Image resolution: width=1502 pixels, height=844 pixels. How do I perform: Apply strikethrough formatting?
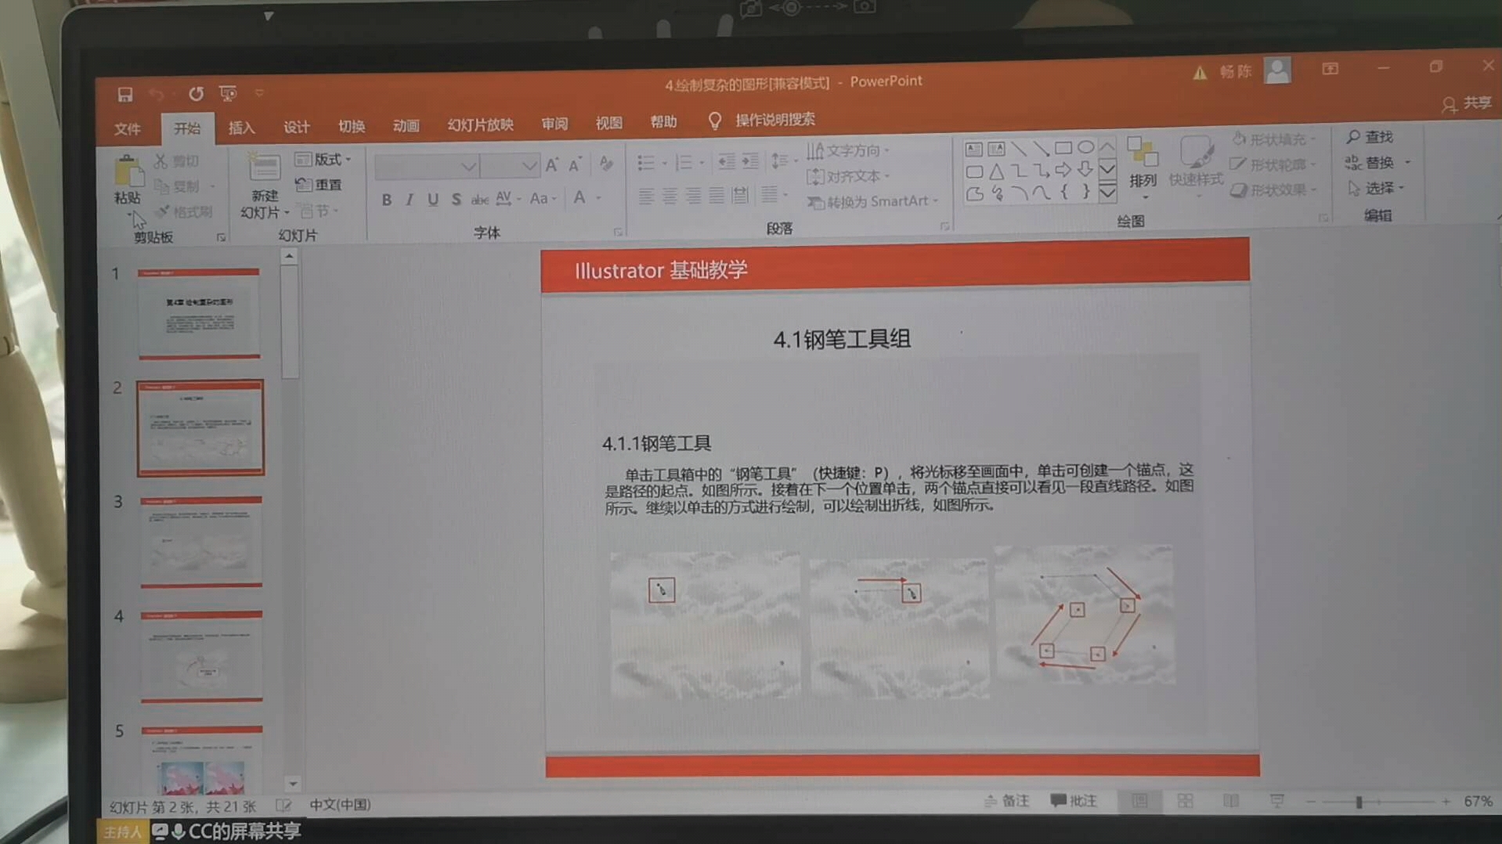[x=479, y=200]
